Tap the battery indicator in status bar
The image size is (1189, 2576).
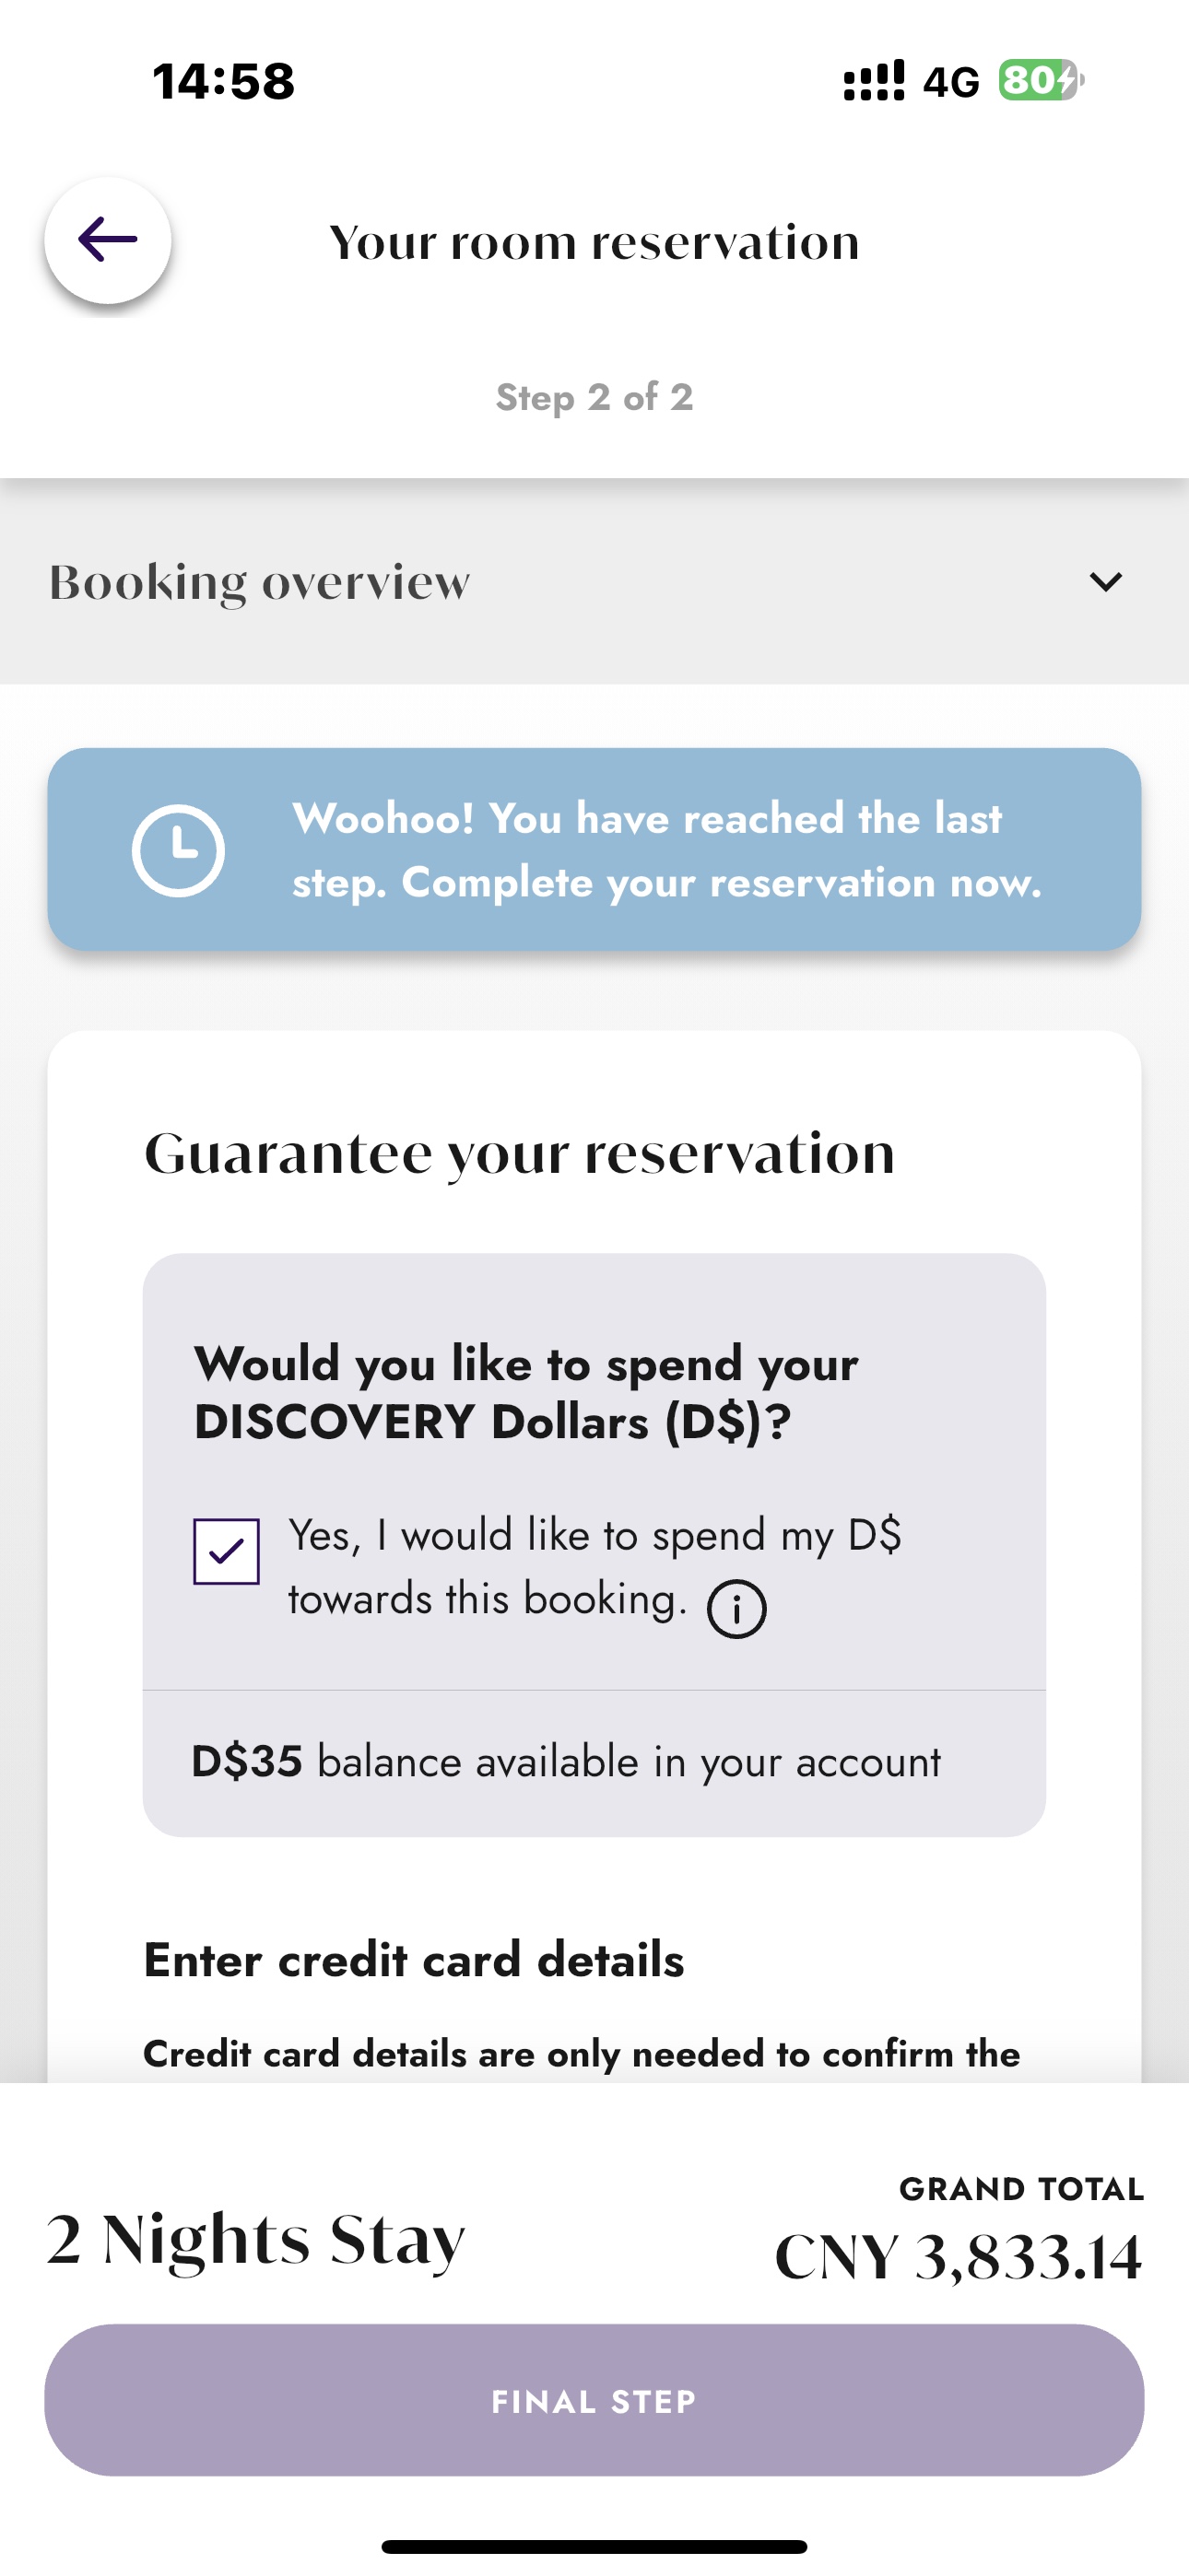1041,80
